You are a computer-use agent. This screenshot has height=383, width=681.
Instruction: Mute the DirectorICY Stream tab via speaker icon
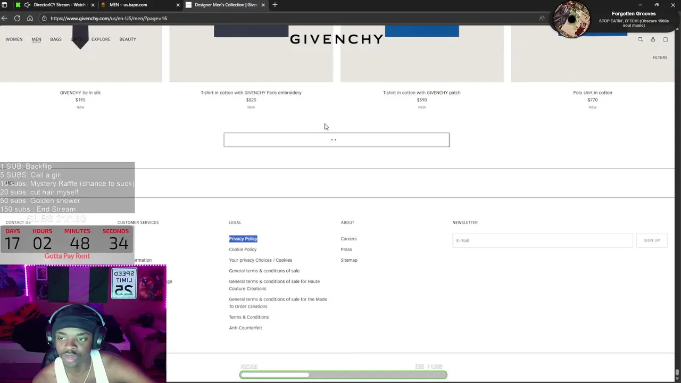27,5
